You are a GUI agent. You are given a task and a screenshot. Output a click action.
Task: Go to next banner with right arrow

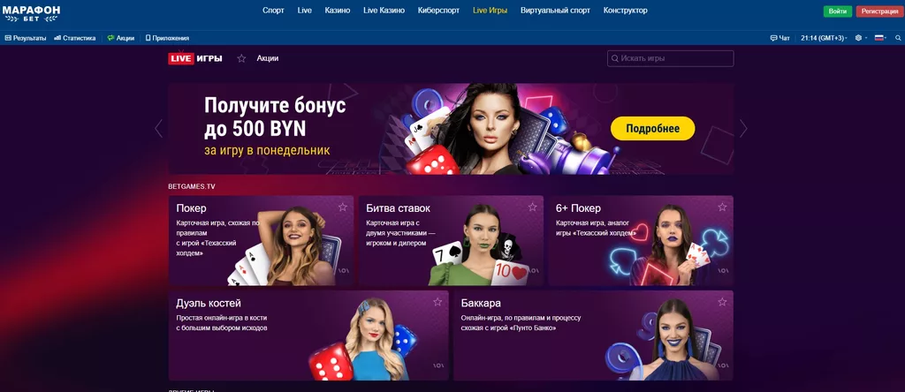coord(743,129)
